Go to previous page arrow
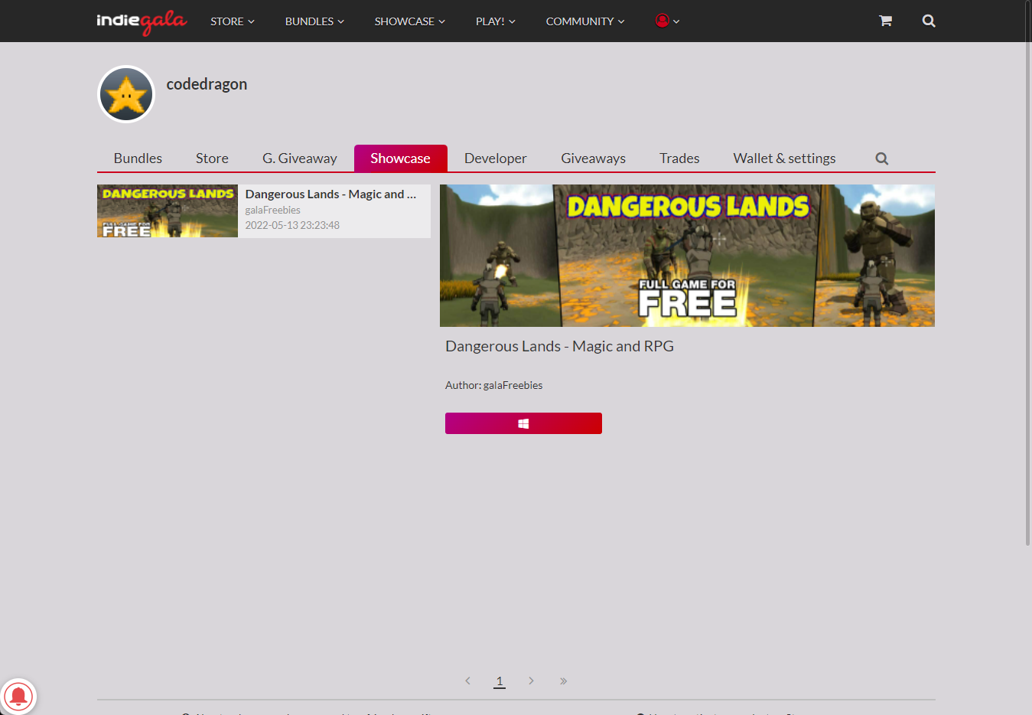The width and height of the screenshot is (1032, 715). coord(468,681)
